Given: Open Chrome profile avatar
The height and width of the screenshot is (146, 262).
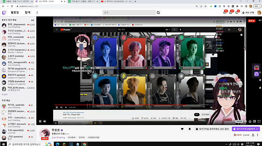Looking at the screenshot, I should click(x=250, y=6).
